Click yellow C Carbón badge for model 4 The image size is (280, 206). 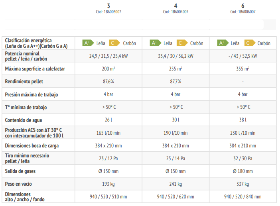tap(182, 43)
